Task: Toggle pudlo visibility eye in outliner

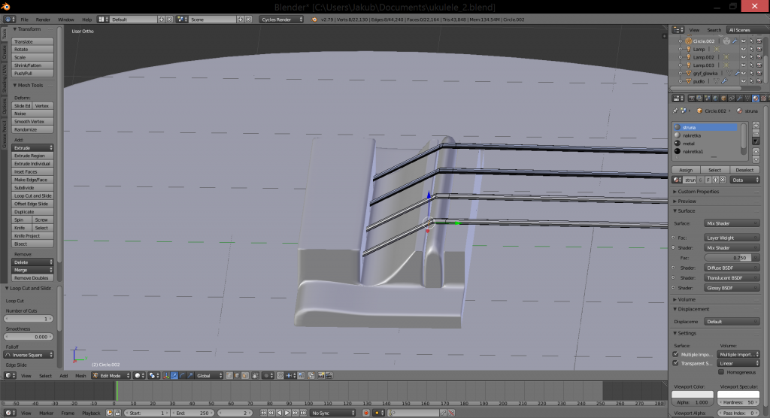Action: tap(743, 81)
